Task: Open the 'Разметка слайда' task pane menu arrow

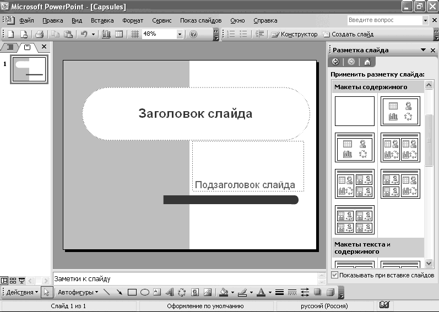Action: [x=424, y=50]
